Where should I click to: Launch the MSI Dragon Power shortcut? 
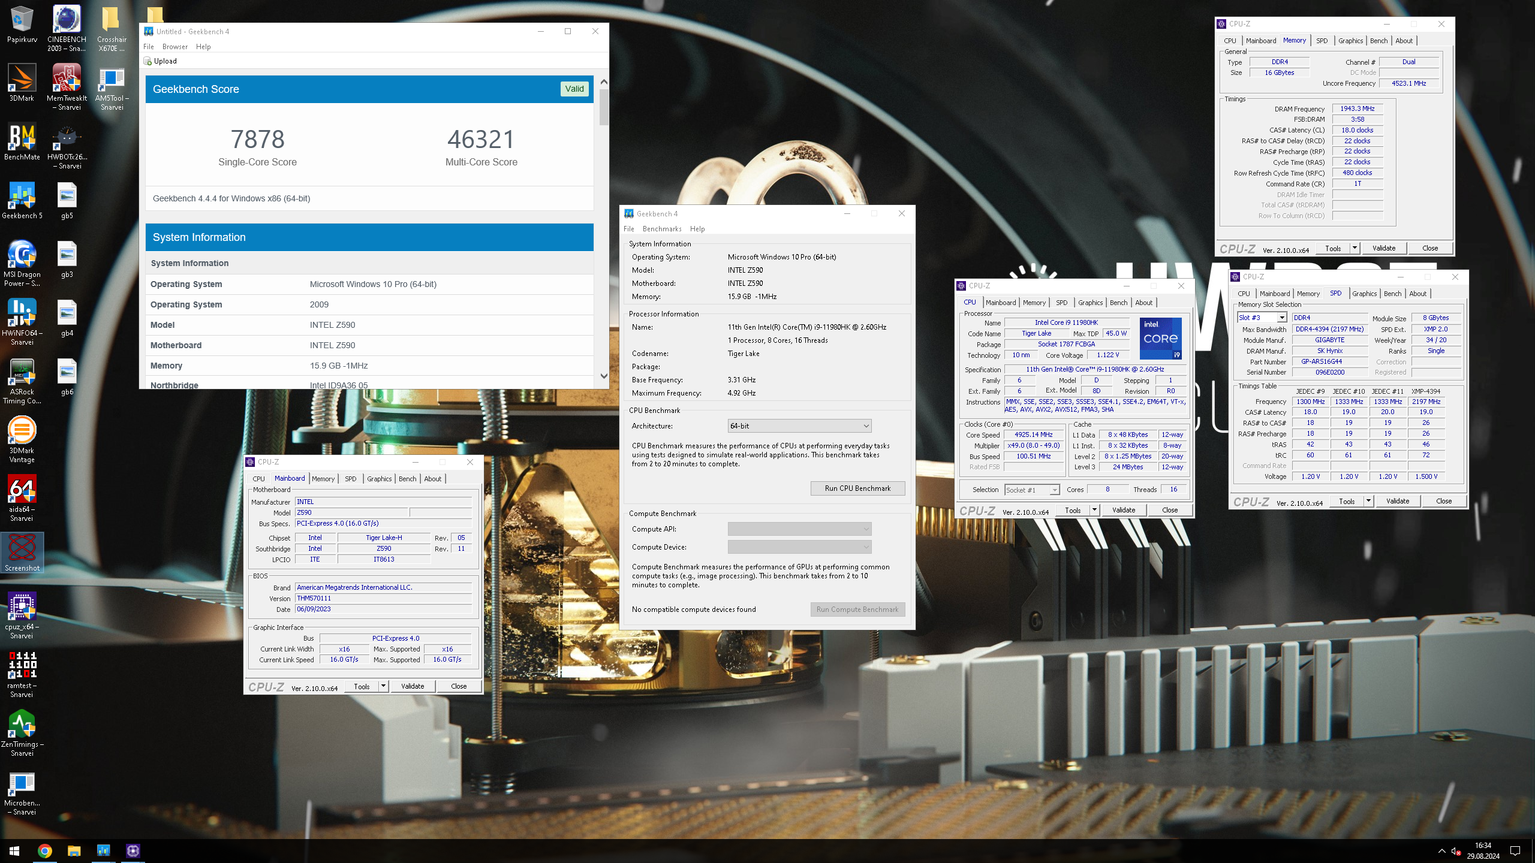point(22,262)
